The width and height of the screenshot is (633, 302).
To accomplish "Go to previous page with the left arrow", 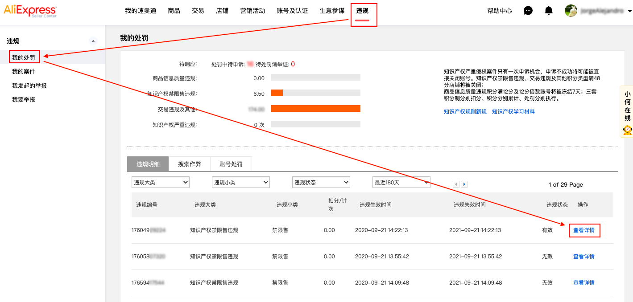I will (x=456, y=184).
